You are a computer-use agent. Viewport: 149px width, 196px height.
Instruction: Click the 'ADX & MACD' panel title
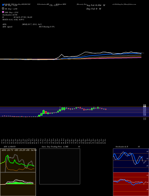pyautogui.click(x=10, y=147)
